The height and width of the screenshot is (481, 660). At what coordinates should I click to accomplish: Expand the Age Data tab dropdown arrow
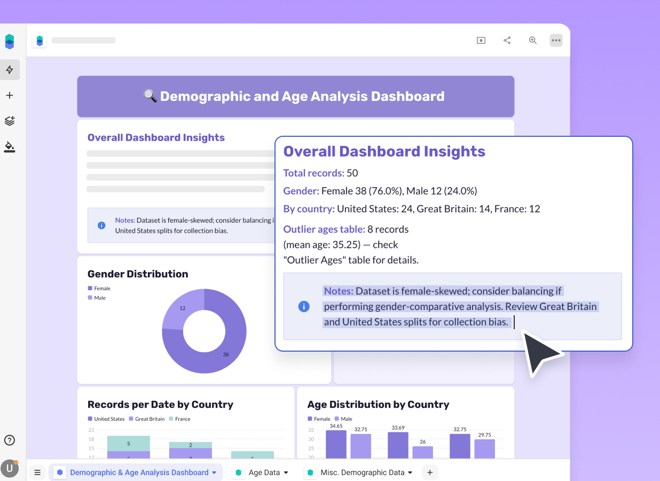[x=286, y=473]
